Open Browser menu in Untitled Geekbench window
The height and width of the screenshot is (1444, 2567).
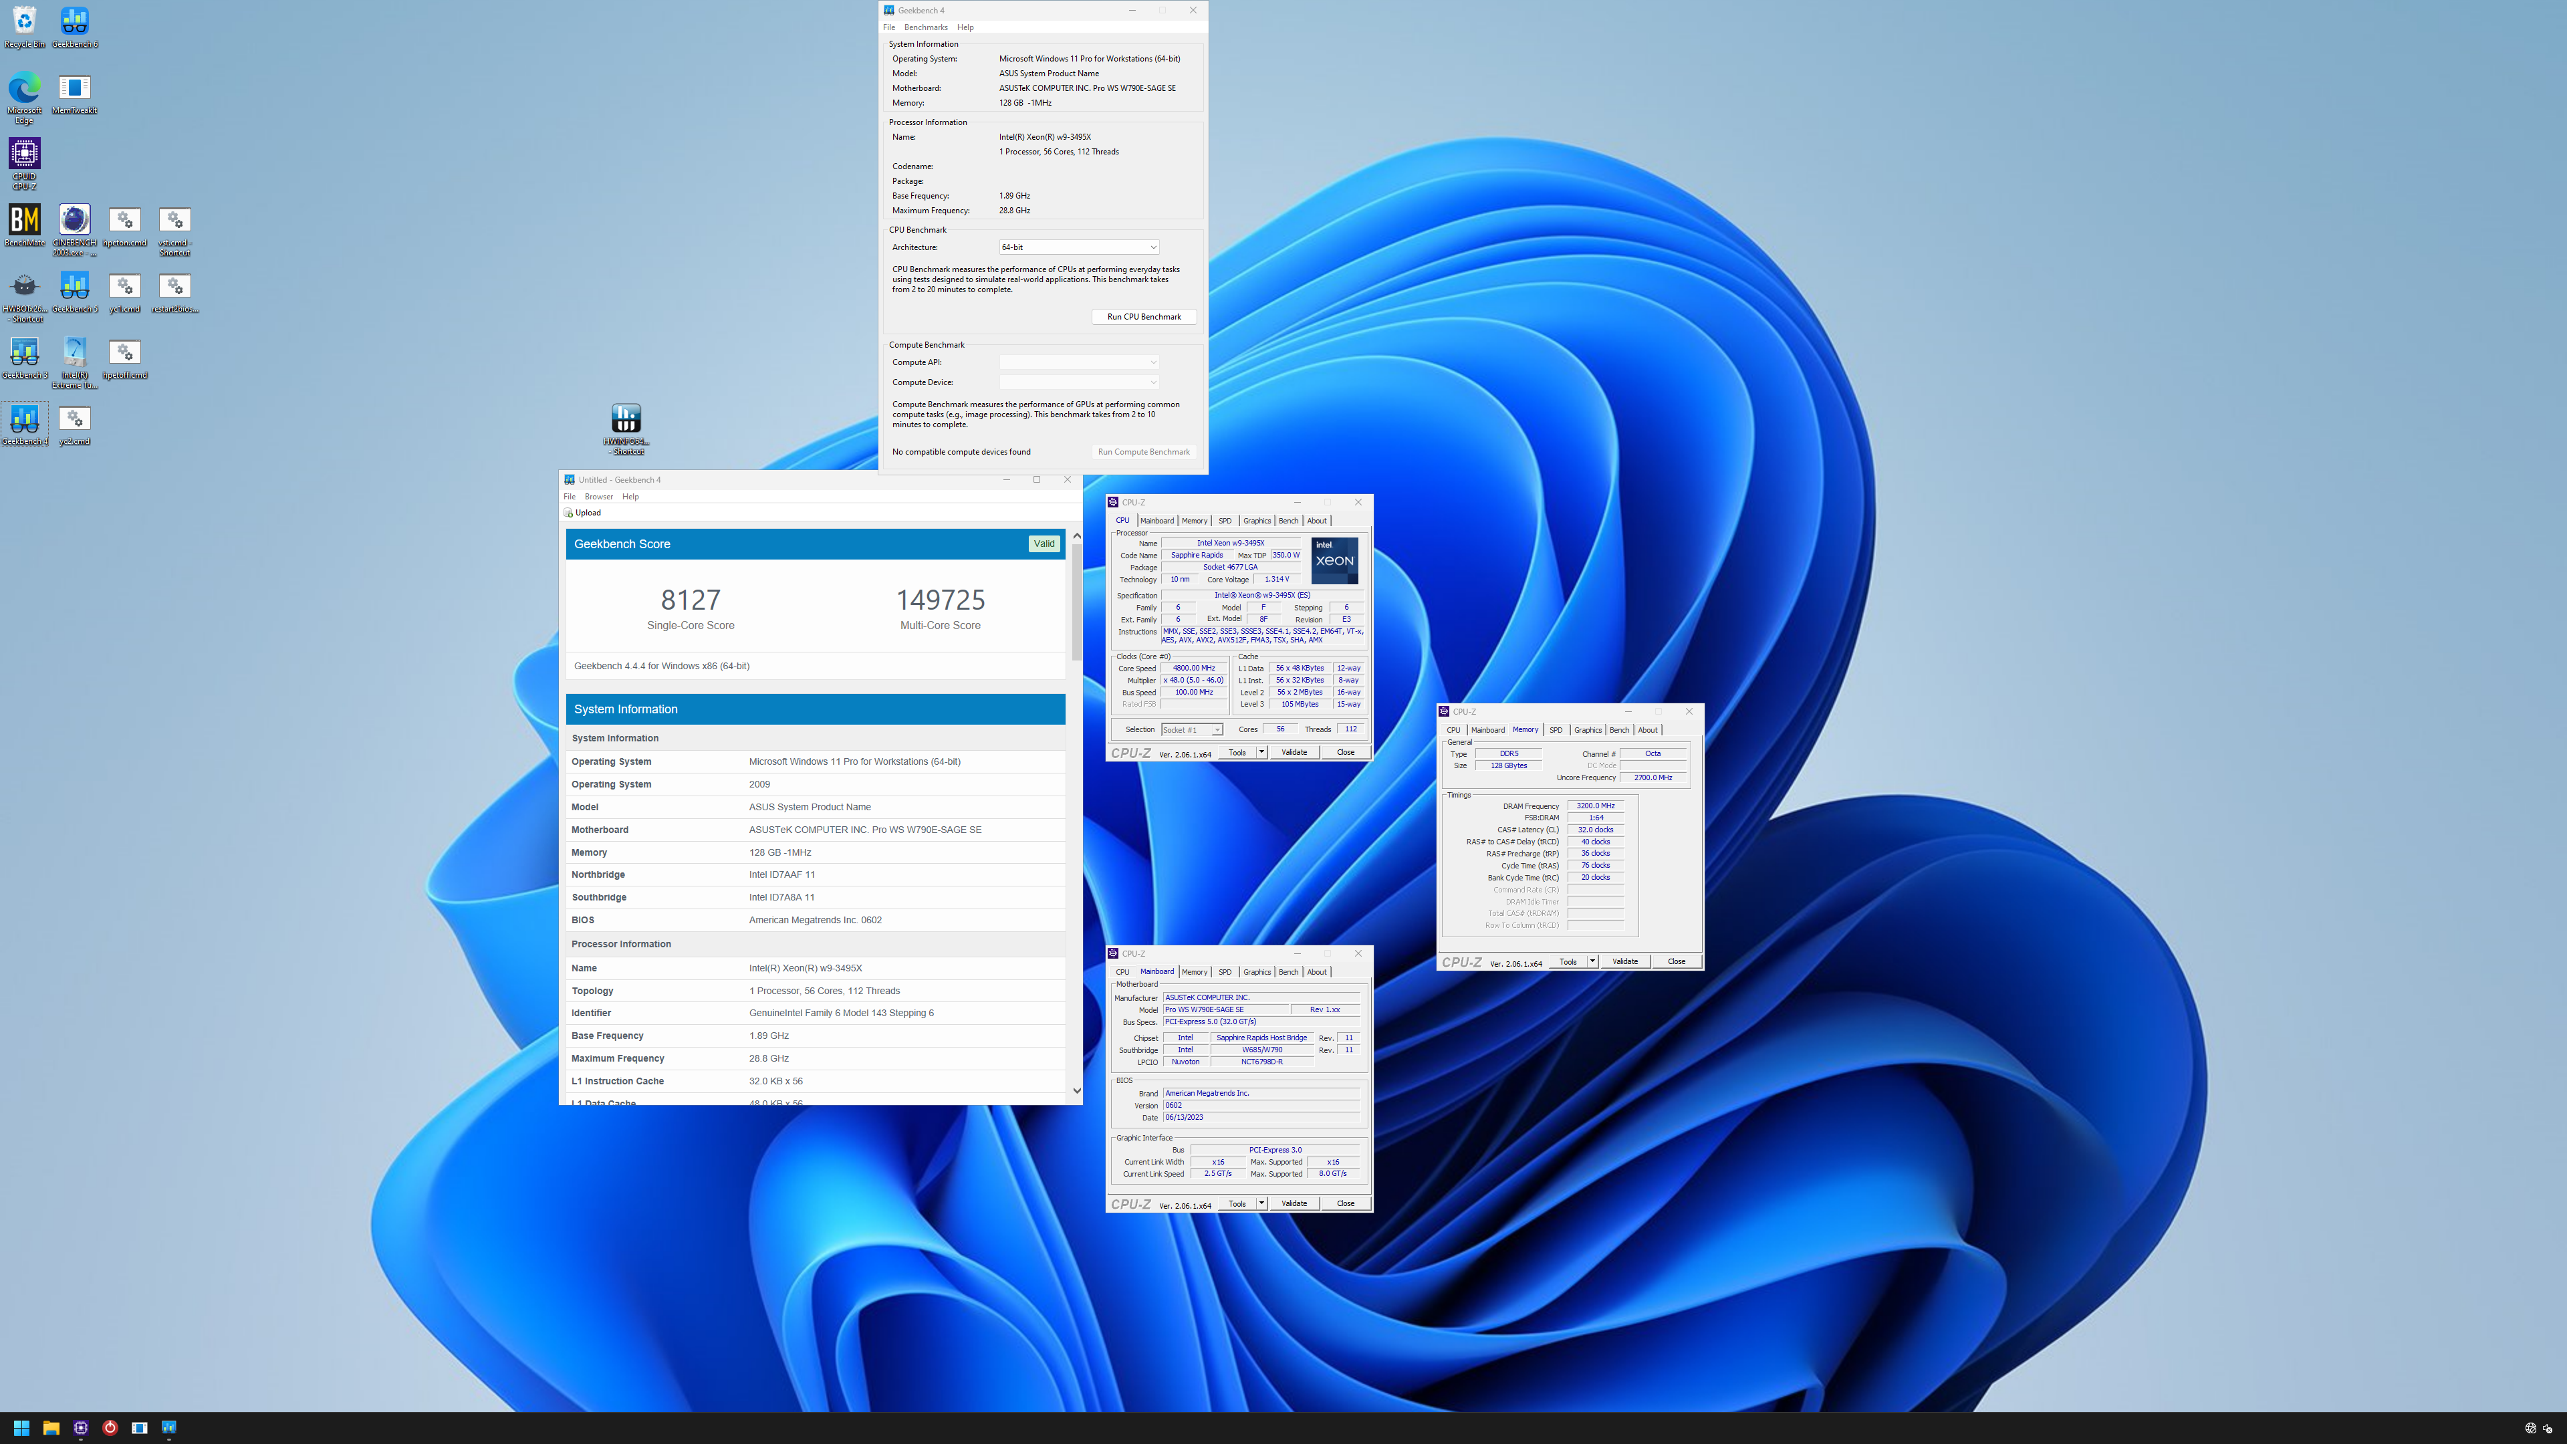(598, 496)
